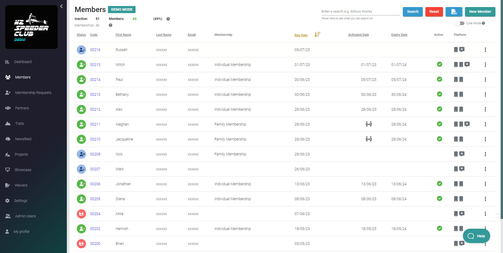Click the Live mode help question icon
Screen dimensions: 503x253
[483, 23]
